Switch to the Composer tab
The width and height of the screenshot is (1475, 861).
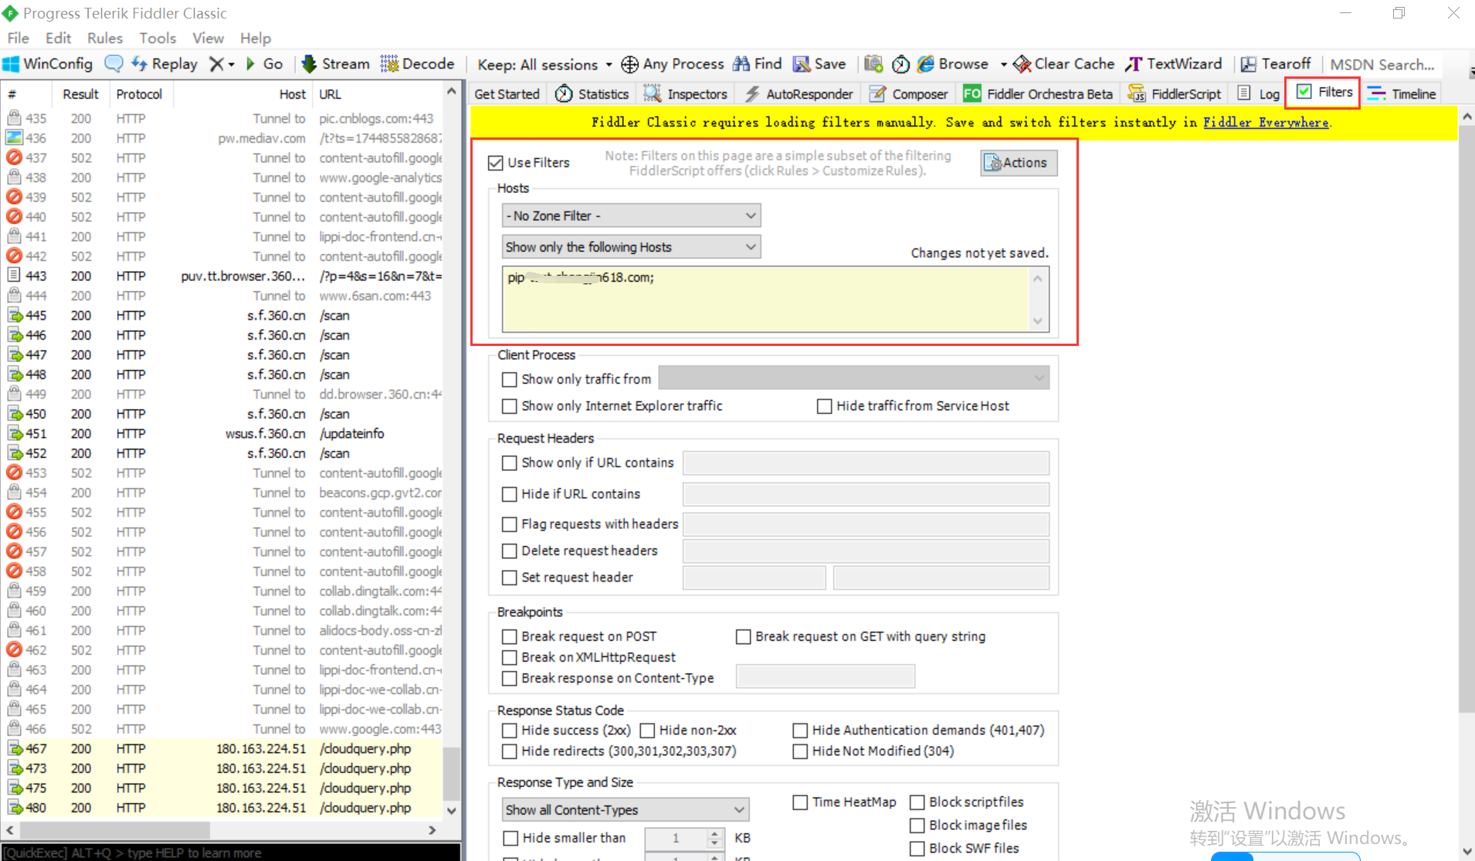(x=909, y=93)
